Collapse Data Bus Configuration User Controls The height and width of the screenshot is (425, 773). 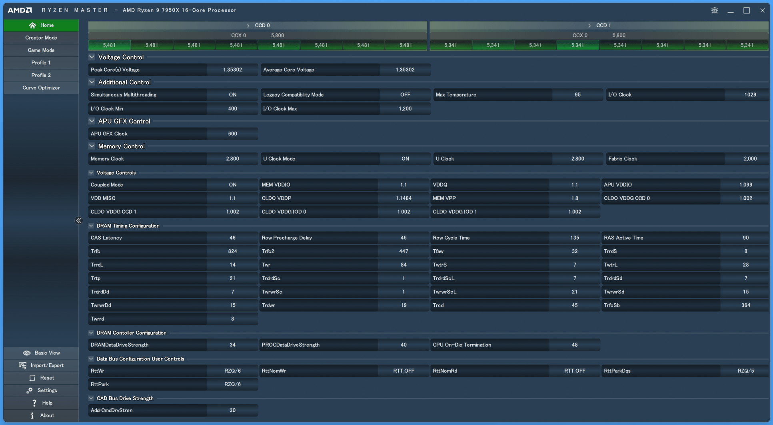[91, 359]
